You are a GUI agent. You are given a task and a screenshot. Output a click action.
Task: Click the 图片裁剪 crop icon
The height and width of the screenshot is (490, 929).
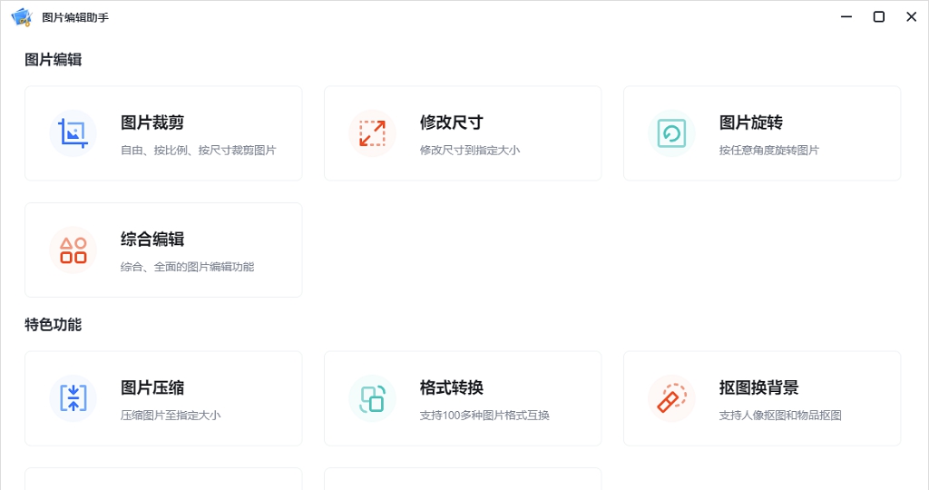tap(73, 133)
